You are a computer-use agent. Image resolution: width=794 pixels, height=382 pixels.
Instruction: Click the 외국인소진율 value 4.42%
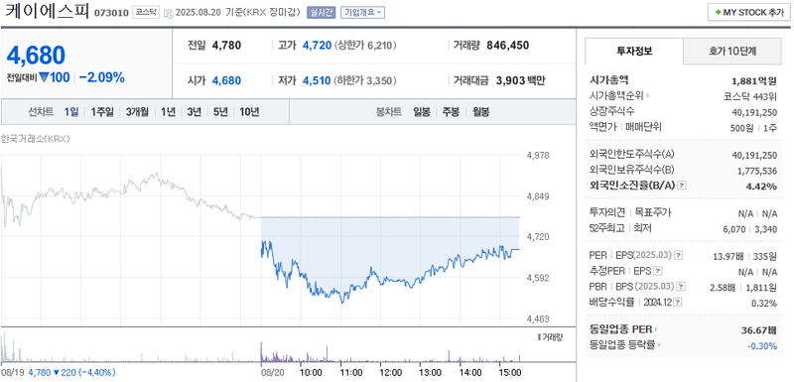761,186
